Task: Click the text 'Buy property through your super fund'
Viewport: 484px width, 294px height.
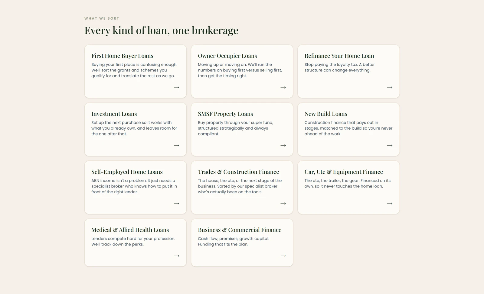Action: 235,122
